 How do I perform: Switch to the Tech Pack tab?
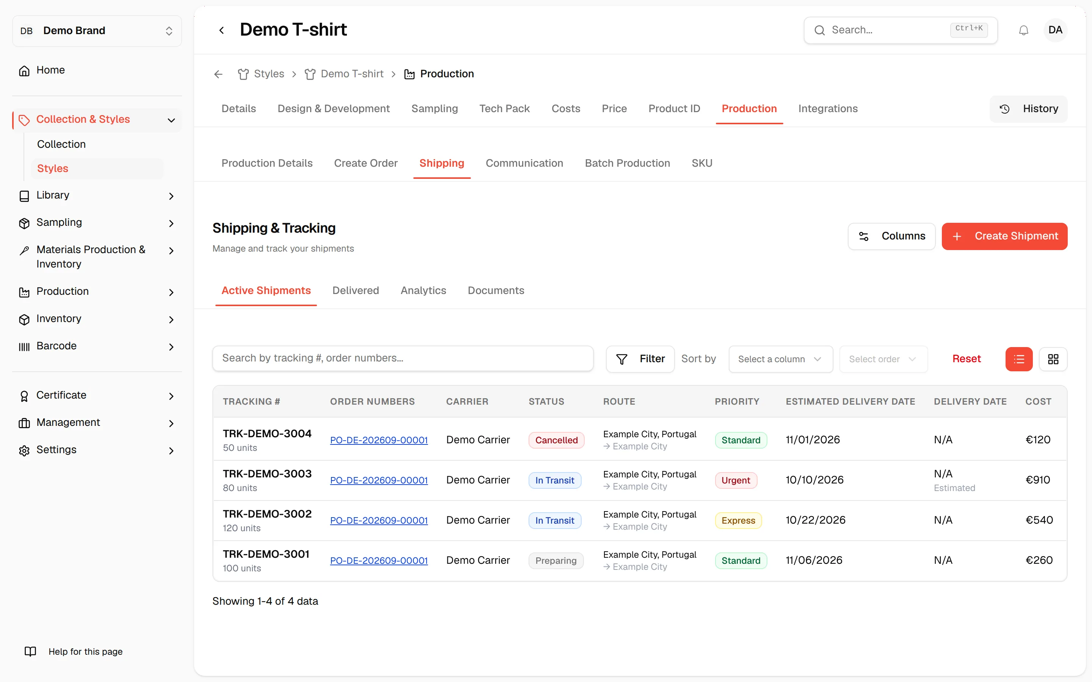pyautogui.click(x=504, y=109)
